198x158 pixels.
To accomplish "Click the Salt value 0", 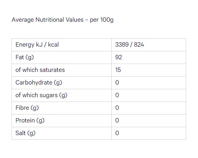I will coord(117,133).
